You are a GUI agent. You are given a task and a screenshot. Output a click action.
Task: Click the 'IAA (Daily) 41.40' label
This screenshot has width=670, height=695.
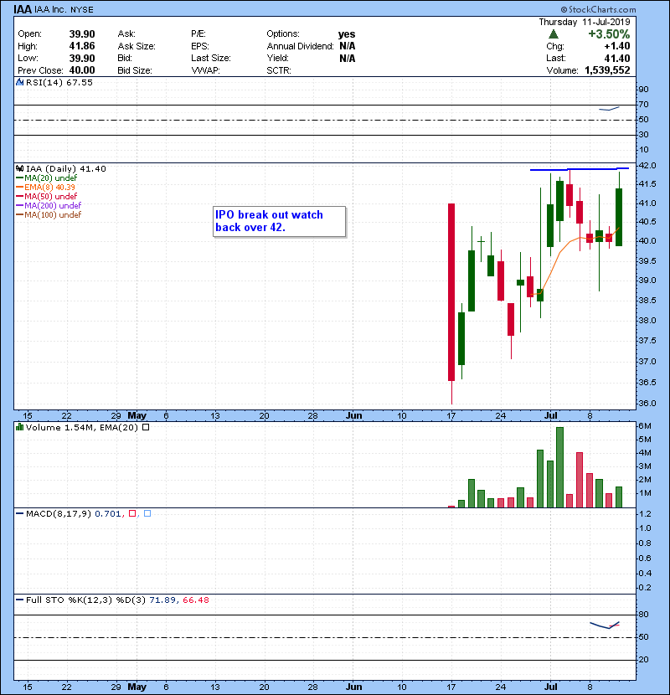click(x=65, y=168)
